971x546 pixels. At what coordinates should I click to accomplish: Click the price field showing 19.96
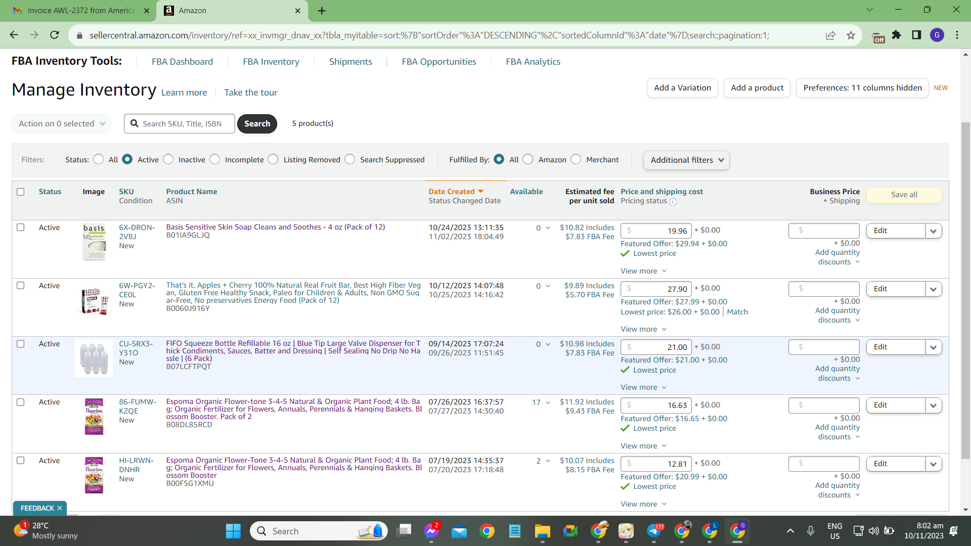656,231
